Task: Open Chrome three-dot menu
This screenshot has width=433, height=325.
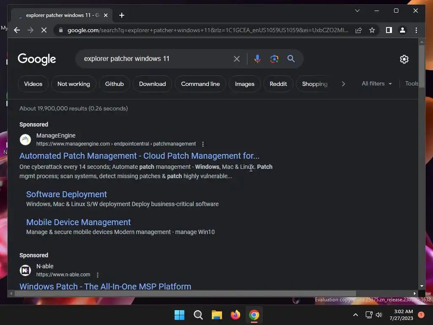Action: (x=416, y=30)
